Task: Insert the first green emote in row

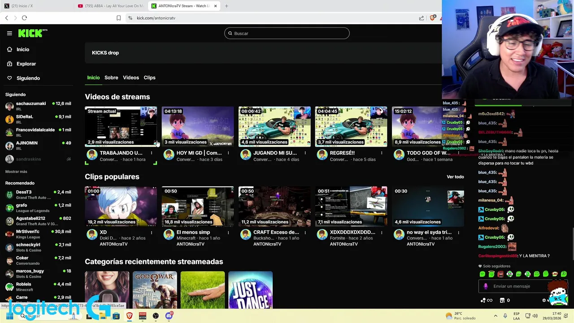Action: [x=483, y=274]
